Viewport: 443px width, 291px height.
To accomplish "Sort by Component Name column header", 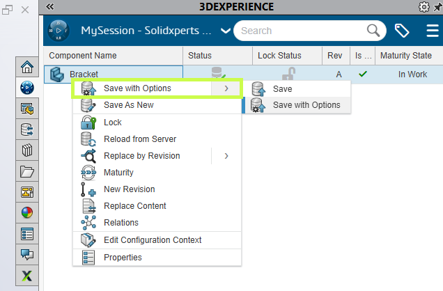I will click(x=83, y=56).
